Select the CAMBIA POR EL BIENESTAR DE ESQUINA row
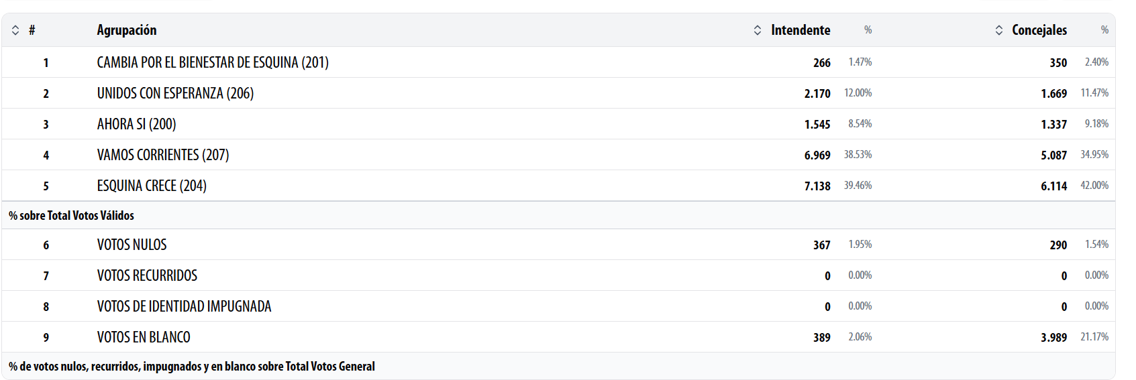1136x380 pixels. pos(213,62)
